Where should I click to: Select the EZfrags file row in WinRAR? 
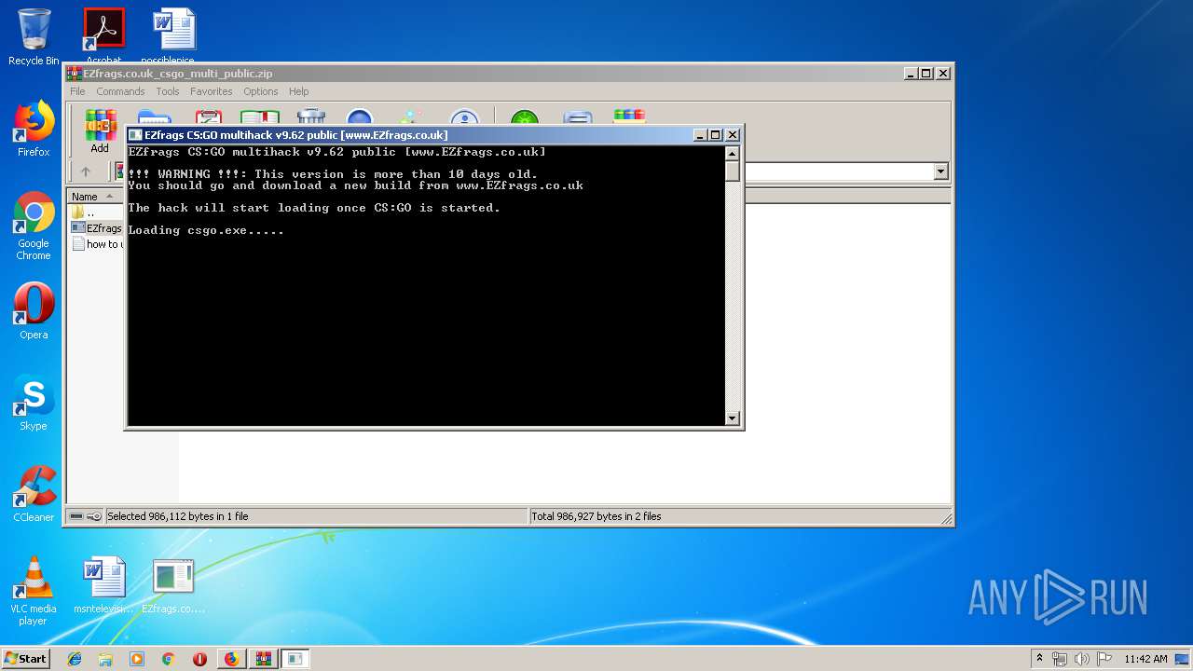97,228
